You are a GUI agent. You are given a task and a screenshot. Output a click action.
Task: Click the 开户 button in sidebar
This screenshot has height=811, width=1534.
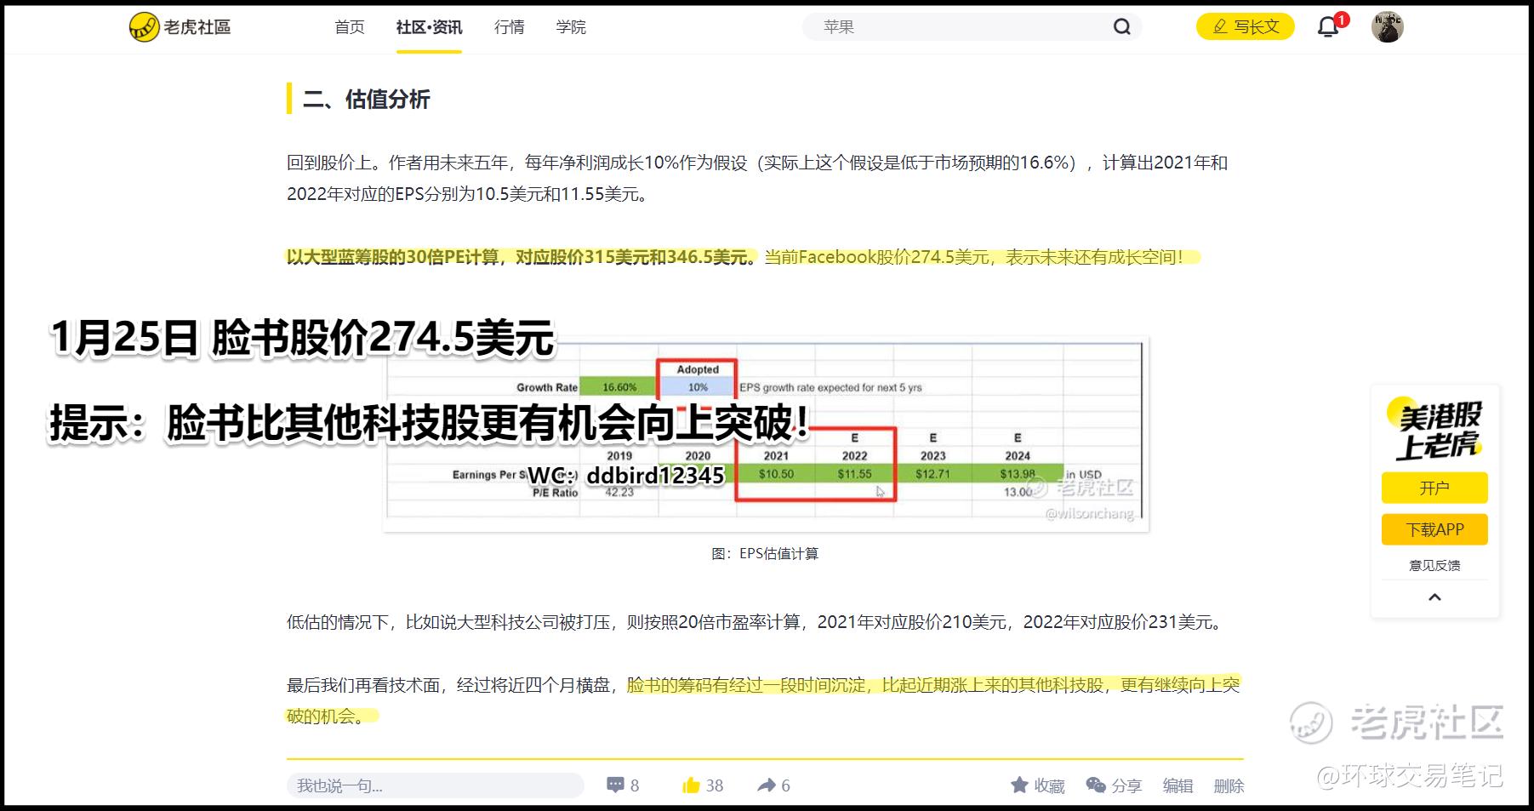tap(1434, 488)
